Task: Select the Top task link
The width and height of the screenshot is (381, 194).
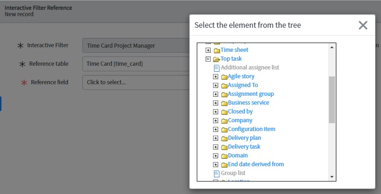Action: point(231,58)
